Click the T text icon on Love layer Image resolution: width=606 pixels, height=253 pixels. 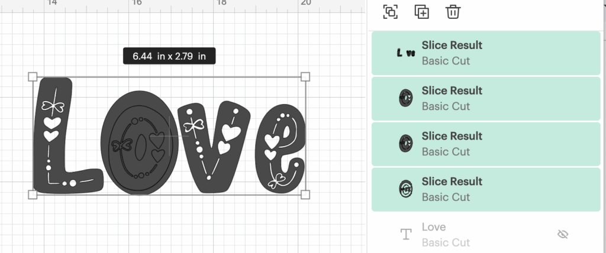(x=405, y=234)
